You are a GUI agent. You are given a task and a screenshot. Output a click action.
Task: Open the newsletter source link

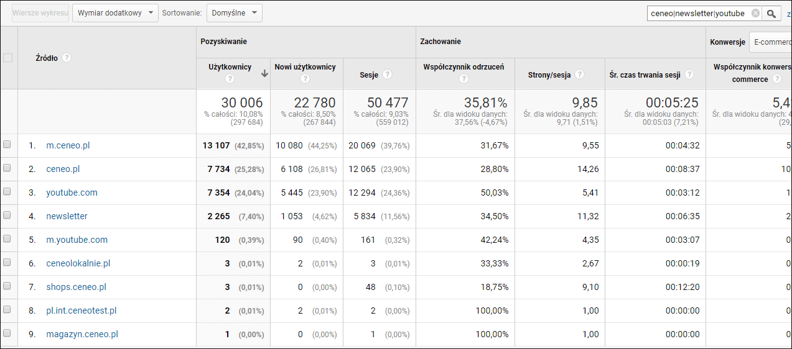pos(67,216)
